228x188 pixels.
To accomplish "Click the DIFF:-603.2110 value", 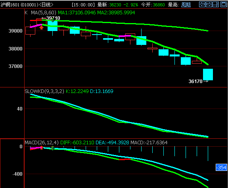I will point(77,142).
